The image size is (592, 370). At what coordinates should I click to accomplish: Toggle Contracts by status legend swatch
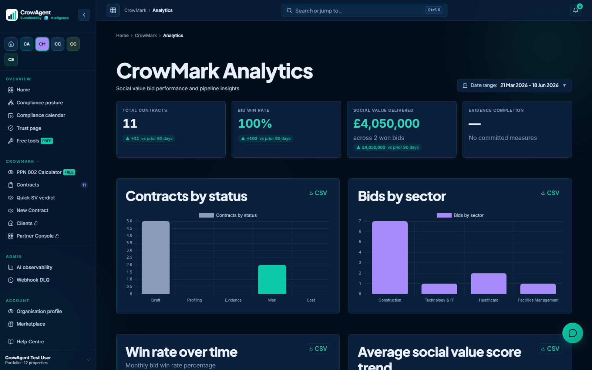coord(206,215)
